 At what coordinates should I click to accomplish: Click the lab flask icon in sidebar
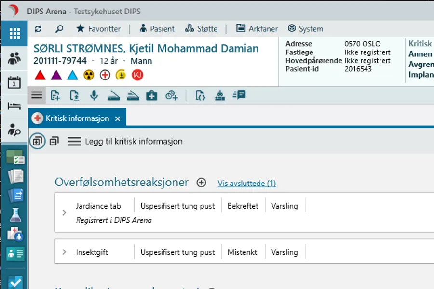pos(15,214)
